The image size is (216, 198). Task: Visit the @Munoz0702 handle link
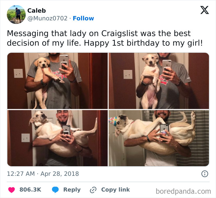coord(48,18)
